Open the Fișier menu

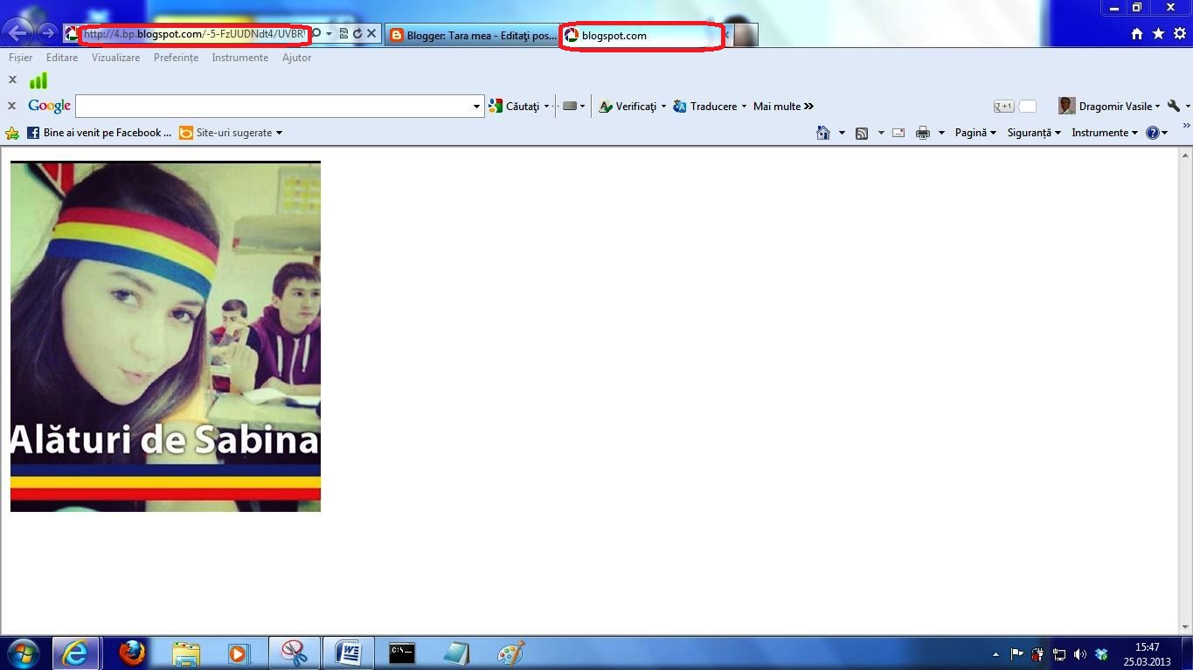[x=20, y=58]
